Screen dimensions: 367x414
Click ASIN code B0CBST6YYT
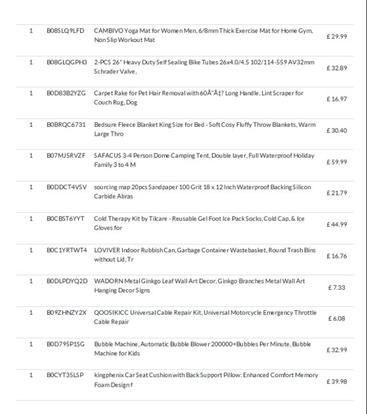tap(66, 218)
